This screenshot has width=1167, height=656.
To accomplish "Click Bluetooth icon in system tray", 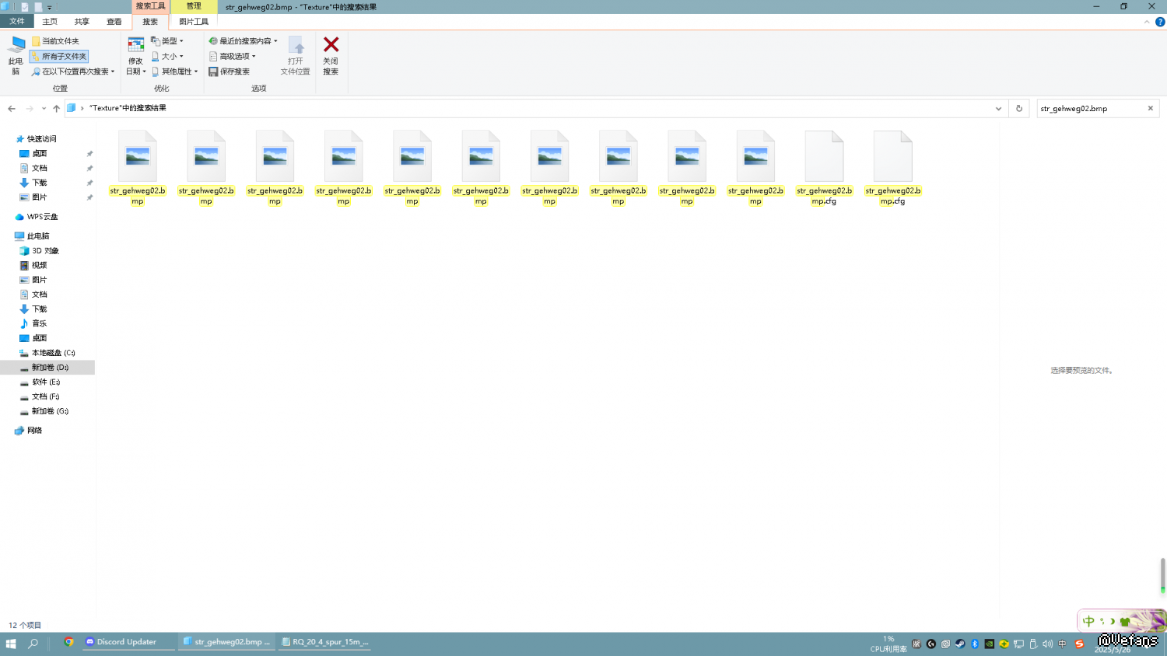I will point(975,644).
